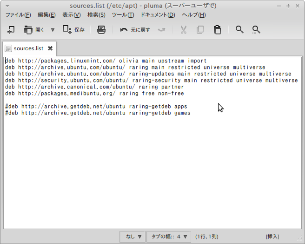Select the sources.list document tab
Screen dimensions: 305x244
[30, 48]
